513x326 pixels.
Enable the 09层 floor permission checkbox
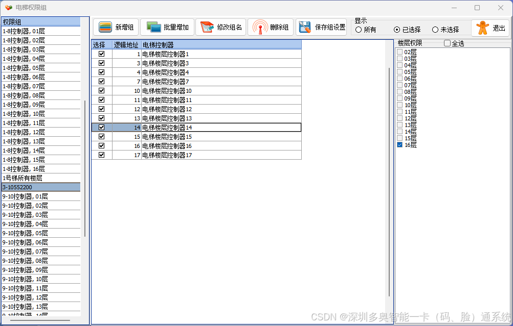tap(400, 98)
